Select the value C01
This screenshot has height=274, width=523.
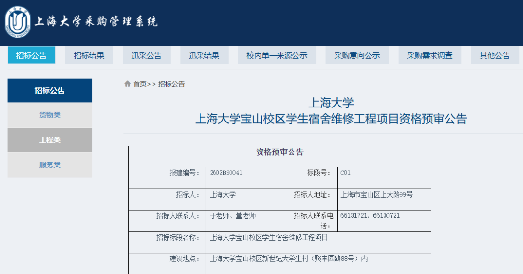[x=346, y=173]
